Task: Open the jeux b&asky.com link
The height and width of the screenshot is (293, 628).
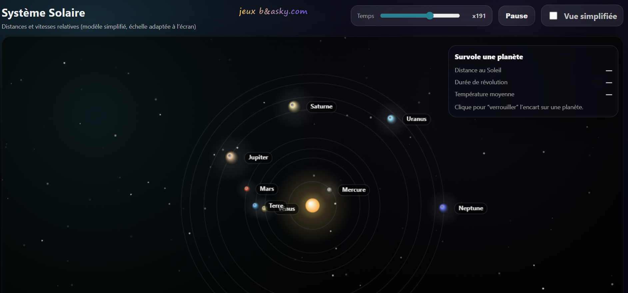Action: pos(273,12)
